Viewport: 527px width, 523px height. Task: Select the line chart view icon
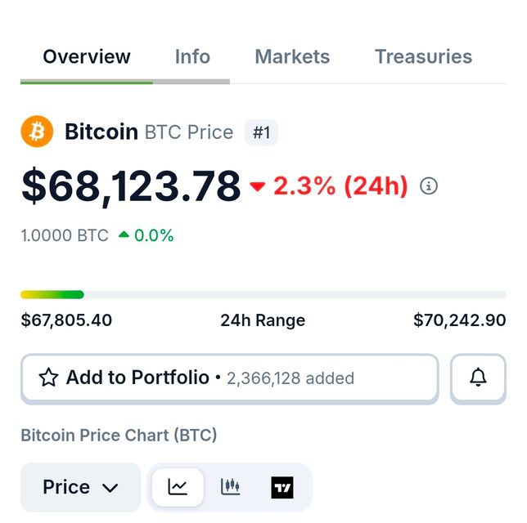pyautogui.click(x=178, y=487)
